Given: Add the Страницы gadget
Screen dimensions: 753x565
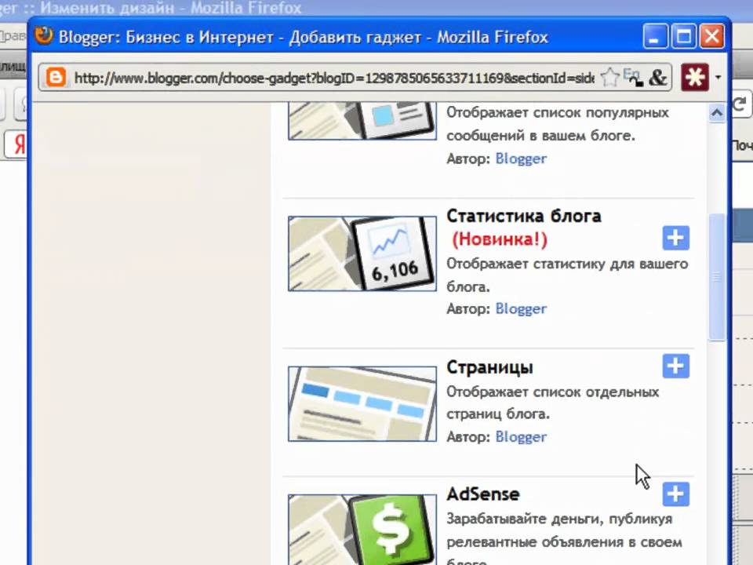Looking at the screenshot, I should (675, 366).
